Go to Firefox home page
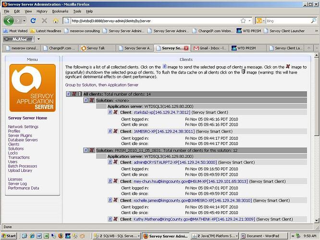The width and height of the screenshot is (320, 240). pos(56,21)
